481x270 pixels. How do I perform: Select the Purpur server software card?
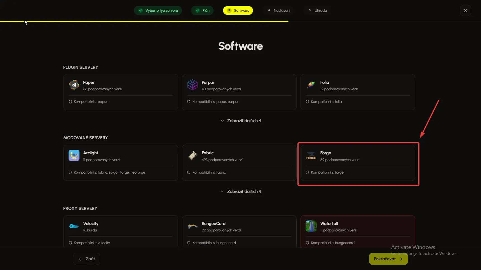click(x=239, y=92)
